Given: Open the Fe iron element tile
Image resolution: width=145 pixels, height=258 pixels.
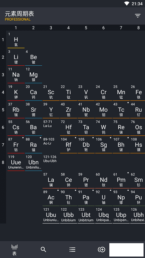Looking at the screenshot, I should pos(138,92).
